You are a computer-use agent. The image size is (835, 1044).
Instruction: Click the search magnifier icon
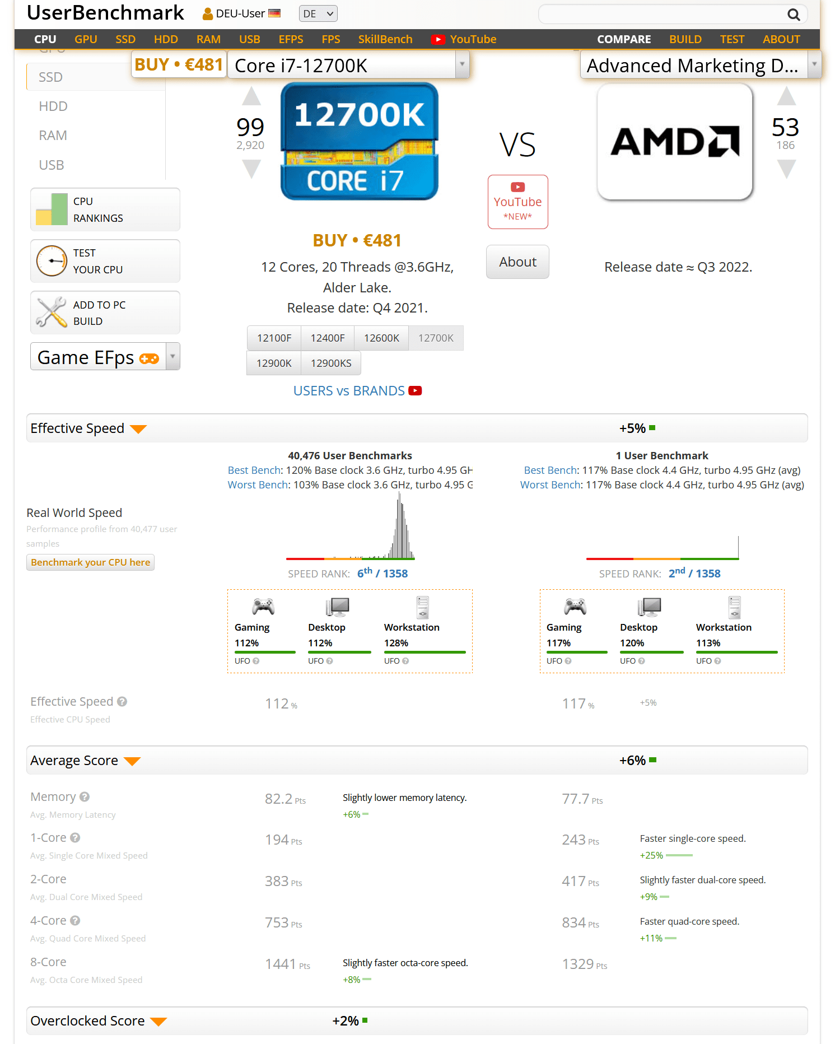793,15
